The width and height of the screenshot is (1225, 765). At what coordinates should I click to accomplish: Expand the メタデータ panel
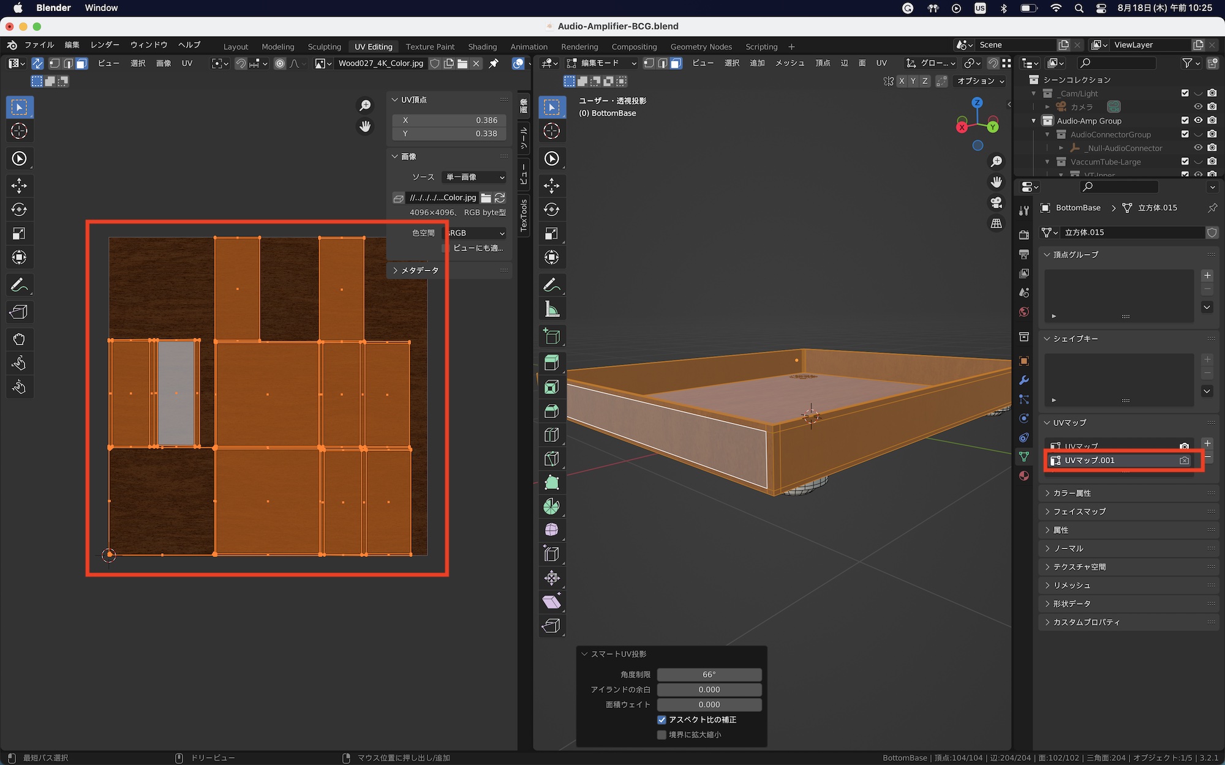coord(420,270)
